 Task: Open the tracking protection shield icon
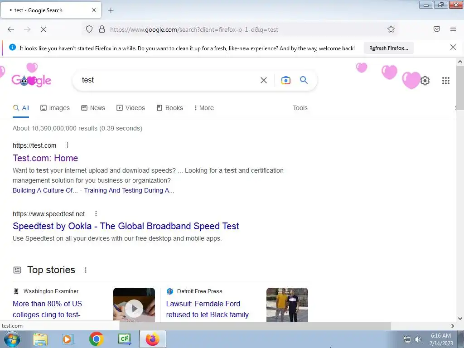click(89, 29)
